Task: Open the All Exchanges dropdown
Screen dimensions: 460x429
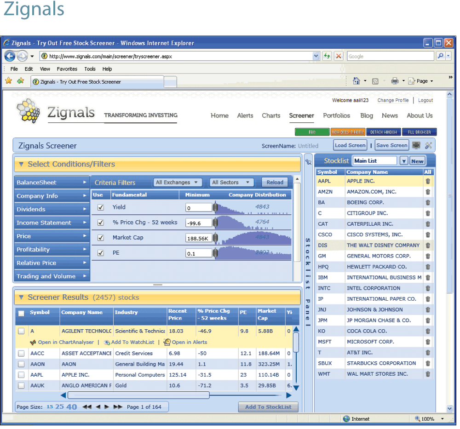Action: tap(178, 183)
